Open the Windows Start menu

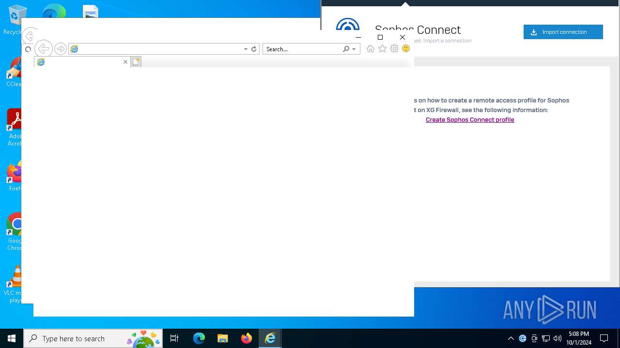click(x=12, y=338)
